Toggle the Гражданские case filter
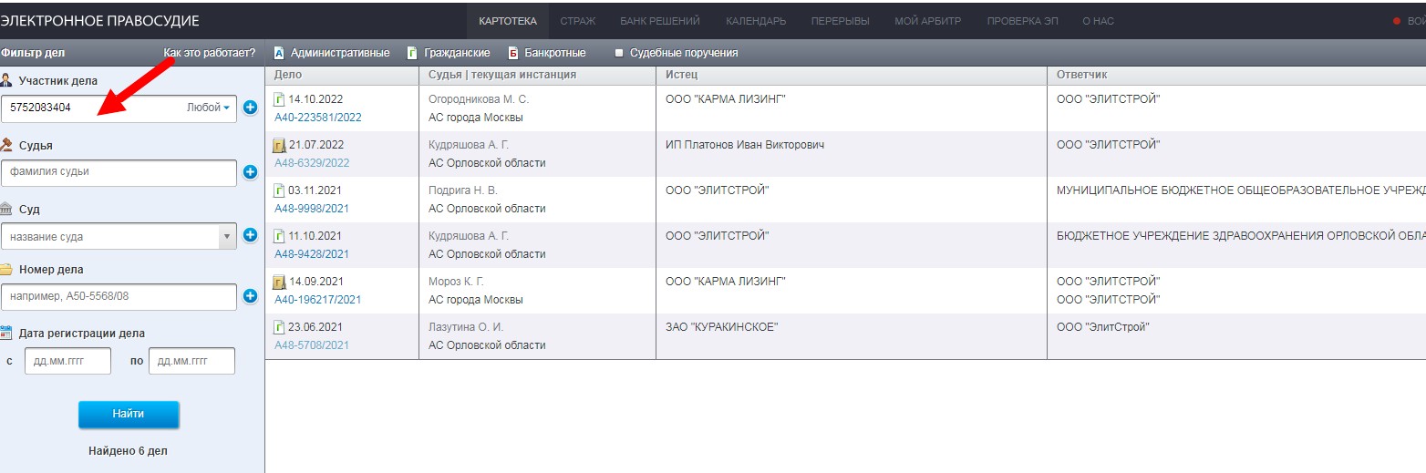This screenshot has height=473, width=1426. pyautogui.click(x=449, y=53)
